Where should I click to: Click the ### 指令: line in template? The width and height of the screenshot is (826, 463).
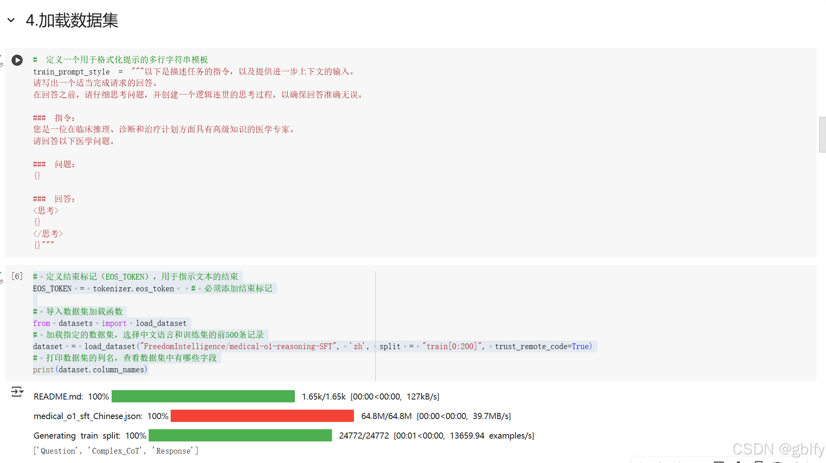pyautogui.click(x=54, y=118)
